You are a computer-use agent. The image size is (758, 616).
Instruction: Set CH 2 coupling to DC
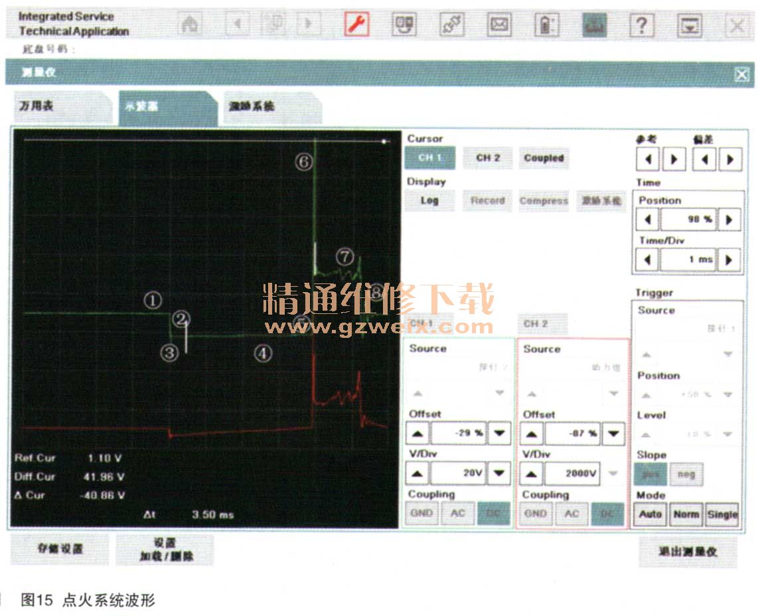(x=607, y=514)
